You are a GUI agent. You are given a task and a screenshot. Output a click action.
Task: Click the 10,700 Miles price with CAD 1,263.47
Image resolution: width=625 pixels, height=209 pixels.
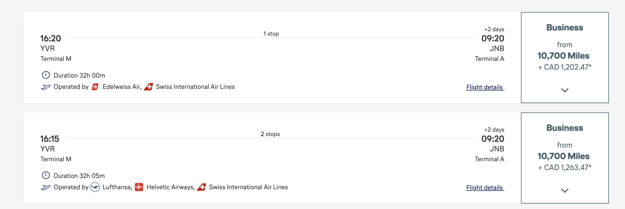(563, 156)
